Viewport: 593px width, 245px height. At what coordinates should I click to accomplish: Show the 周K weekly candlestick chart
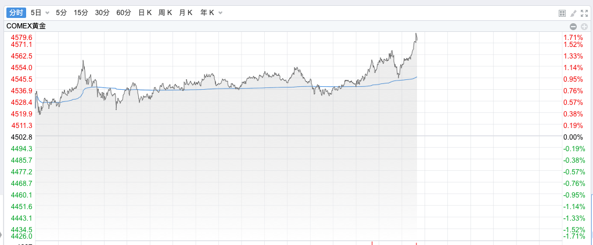[166, 12]
